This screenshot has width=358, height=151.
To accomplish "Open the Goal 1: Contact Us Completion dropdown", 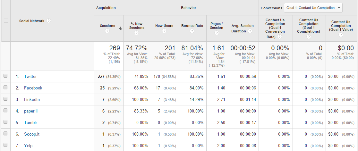I will coord(313,8).
